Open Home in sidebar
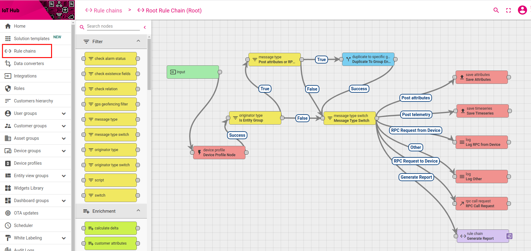531x251 pixels. (35, 26)
